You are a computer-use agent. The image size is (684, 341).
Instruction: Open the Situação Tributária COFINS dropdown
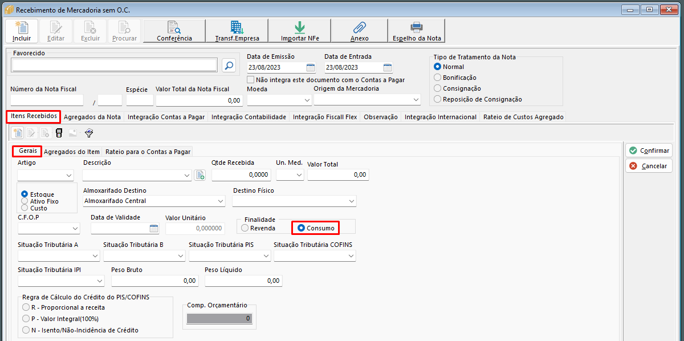351,256
